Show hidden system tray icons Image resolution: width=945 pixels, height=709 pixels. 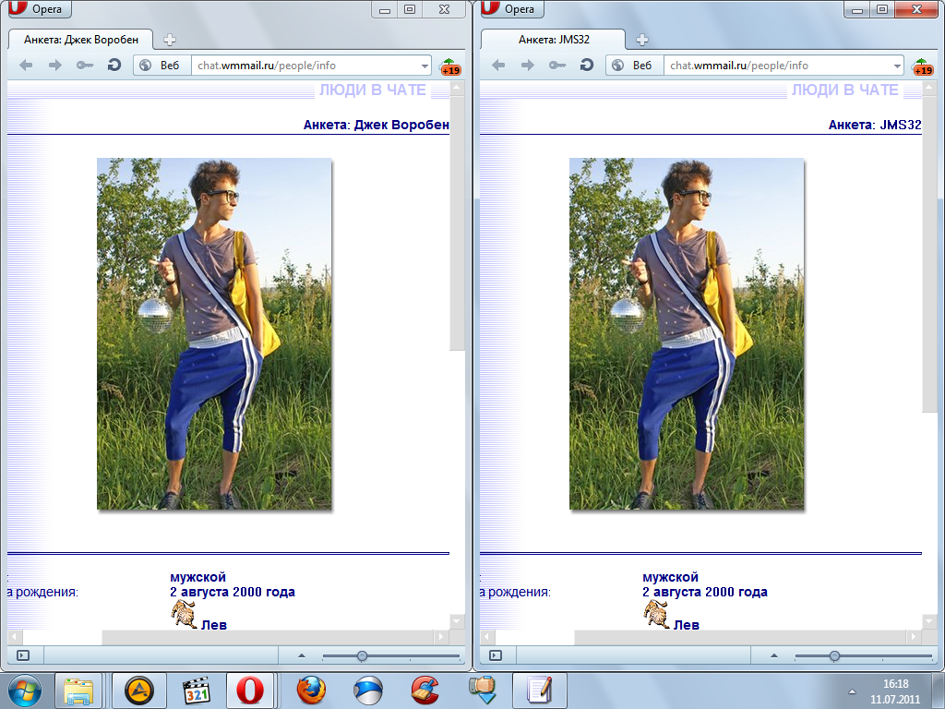(852, 691)
